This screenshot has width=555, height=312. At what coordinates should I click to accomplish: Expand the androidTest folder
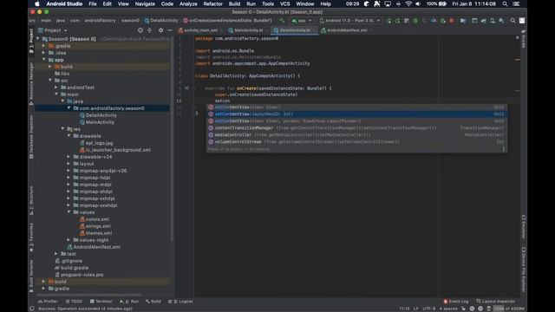[x=56, y=88]
